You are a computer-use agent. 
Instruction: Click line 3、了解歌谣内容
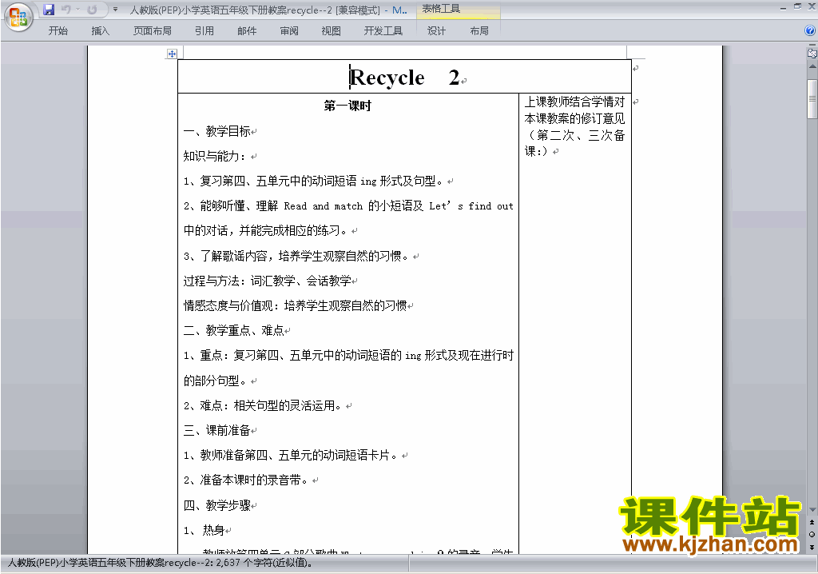point(296,256)
